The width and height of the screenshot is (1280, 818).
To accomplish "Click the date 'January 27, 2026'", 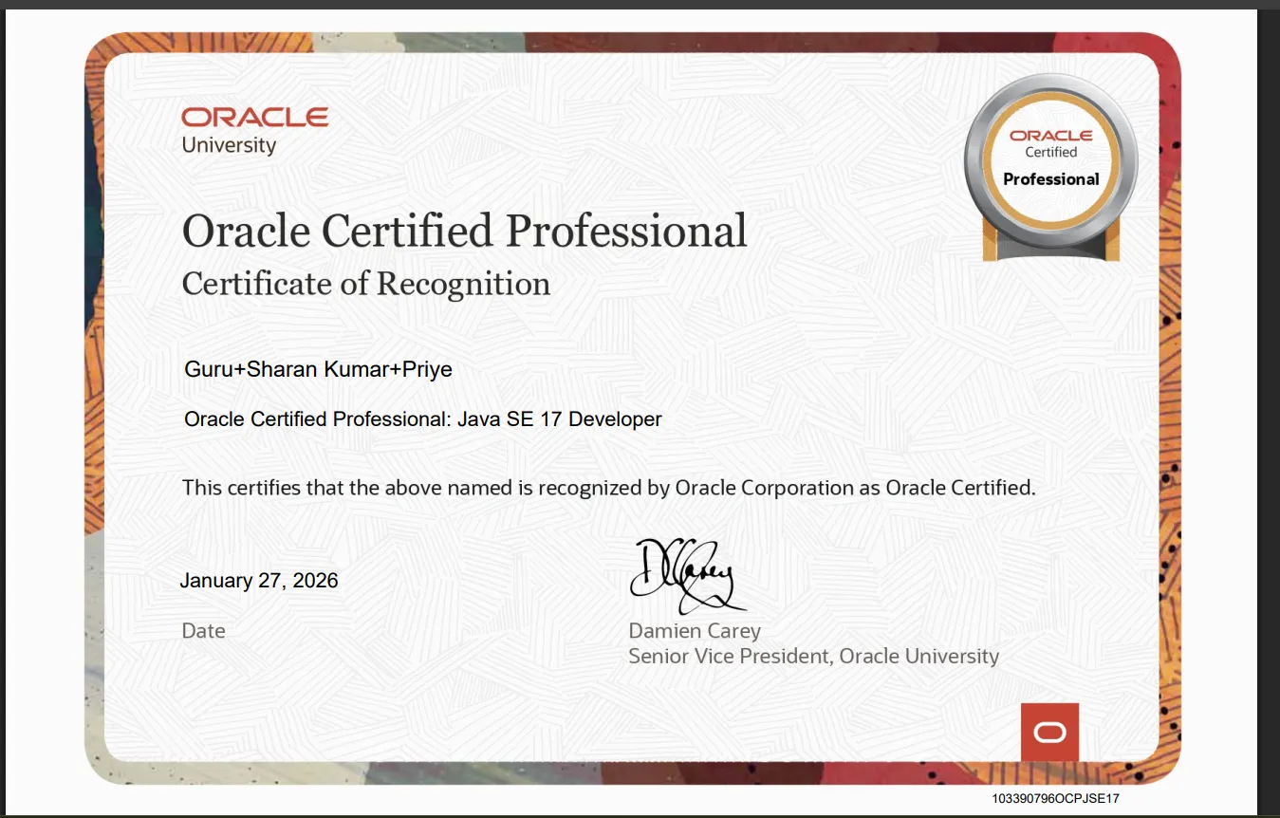I will 259,580.
